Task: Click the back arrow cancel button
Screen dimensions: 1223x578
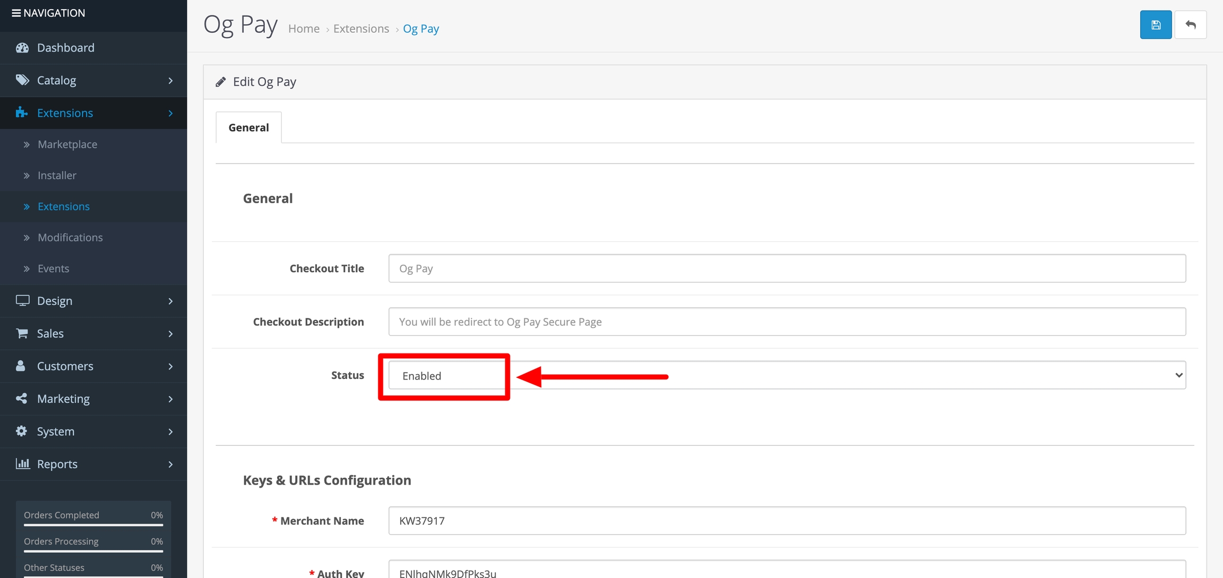Action: tap(1191, 25)
